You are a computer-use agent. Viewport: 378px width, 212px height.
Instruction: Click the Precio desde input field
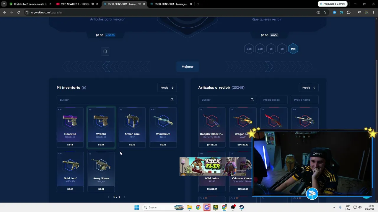(274, 100)
